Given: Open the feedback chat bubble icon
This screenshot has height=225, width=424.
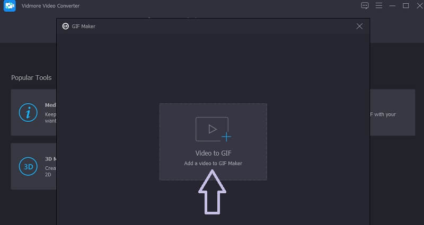Looking at the screenshot, I should coord(365,5).
